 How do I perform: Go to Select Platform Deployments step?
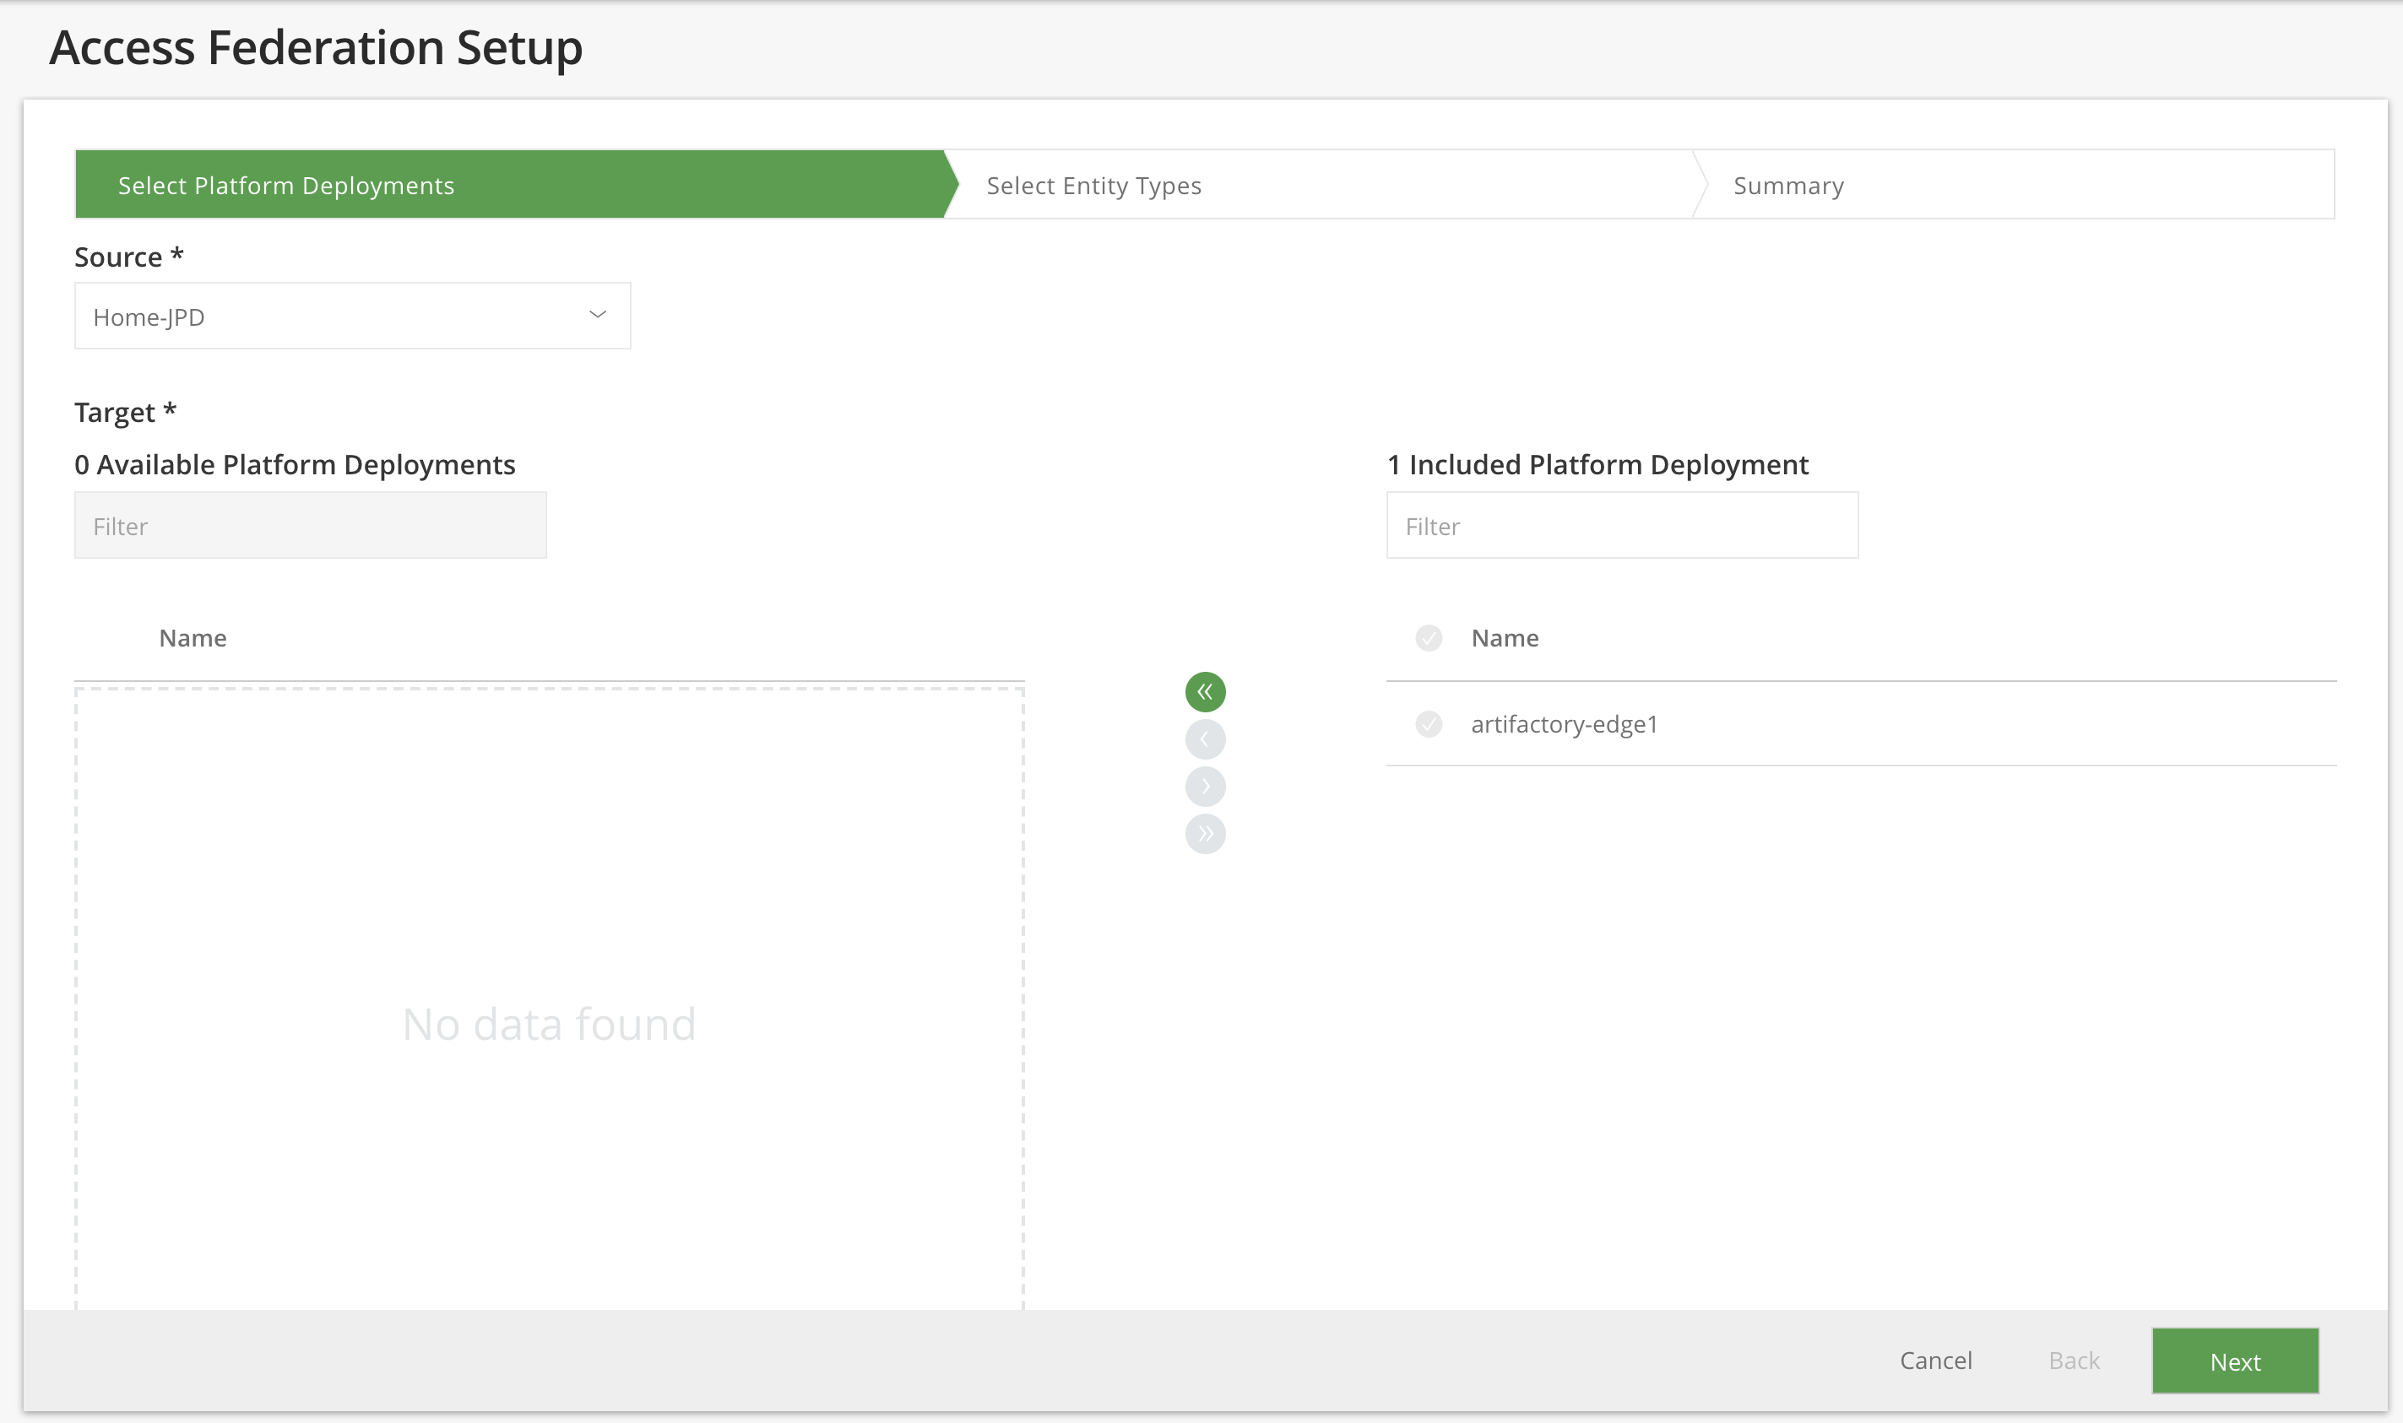tap(286, 185)
